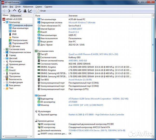
Task: Open the Realtek ALC888 audio link
Action: (x=96, y=115)
